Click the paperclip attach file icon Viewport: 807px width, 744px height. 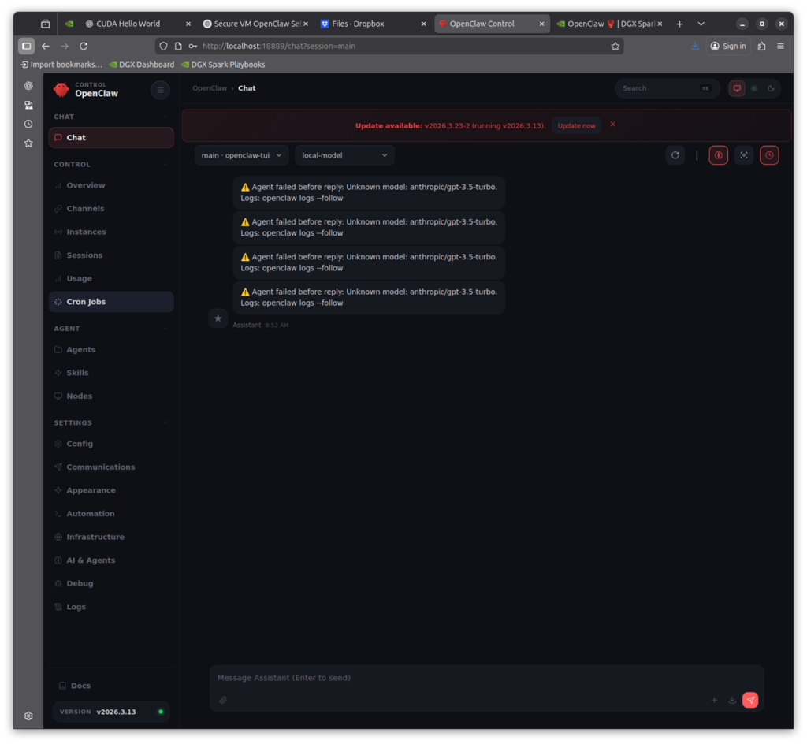pyautogui.click(x=223, y=700)
